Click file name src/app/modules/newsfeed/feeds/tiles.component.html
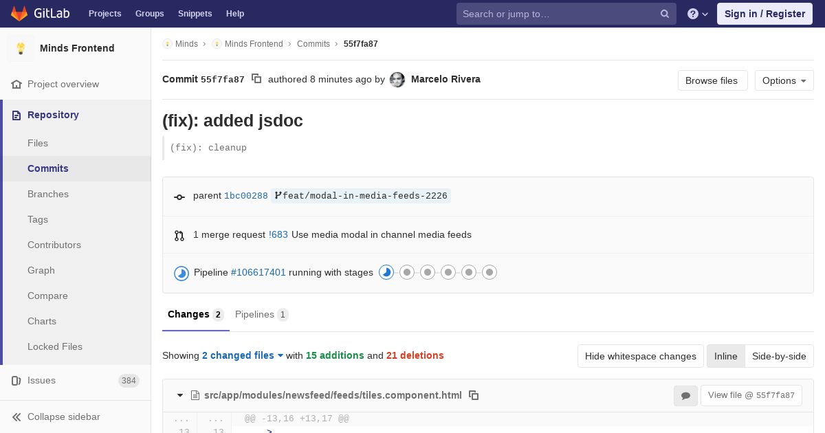Image resolution: width=825 pixels, height=433 pixels. point(333,395)
